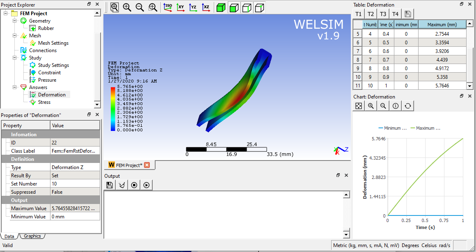This screenshot has width=476, height=252.
Task: Run the solver from Output toolbar
Action: (x=146, y=185)
